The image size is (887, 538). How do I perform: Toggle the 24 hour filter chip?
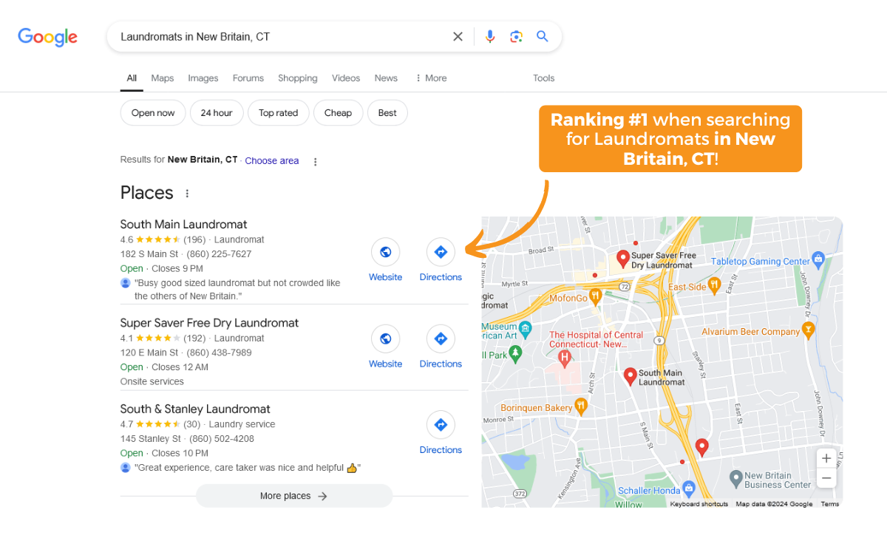(x=217, y=113)
